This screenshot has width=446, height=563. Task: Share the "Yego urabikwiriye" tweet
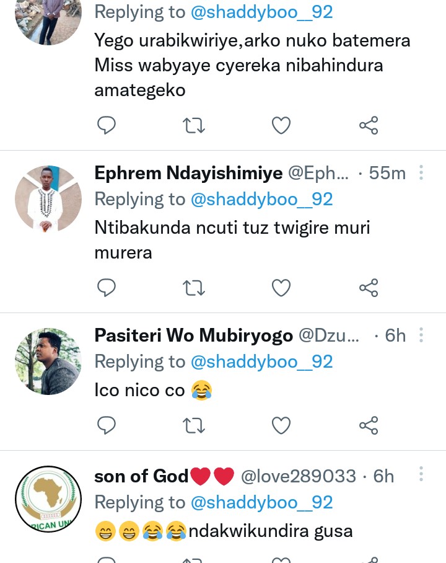(369, 126)
